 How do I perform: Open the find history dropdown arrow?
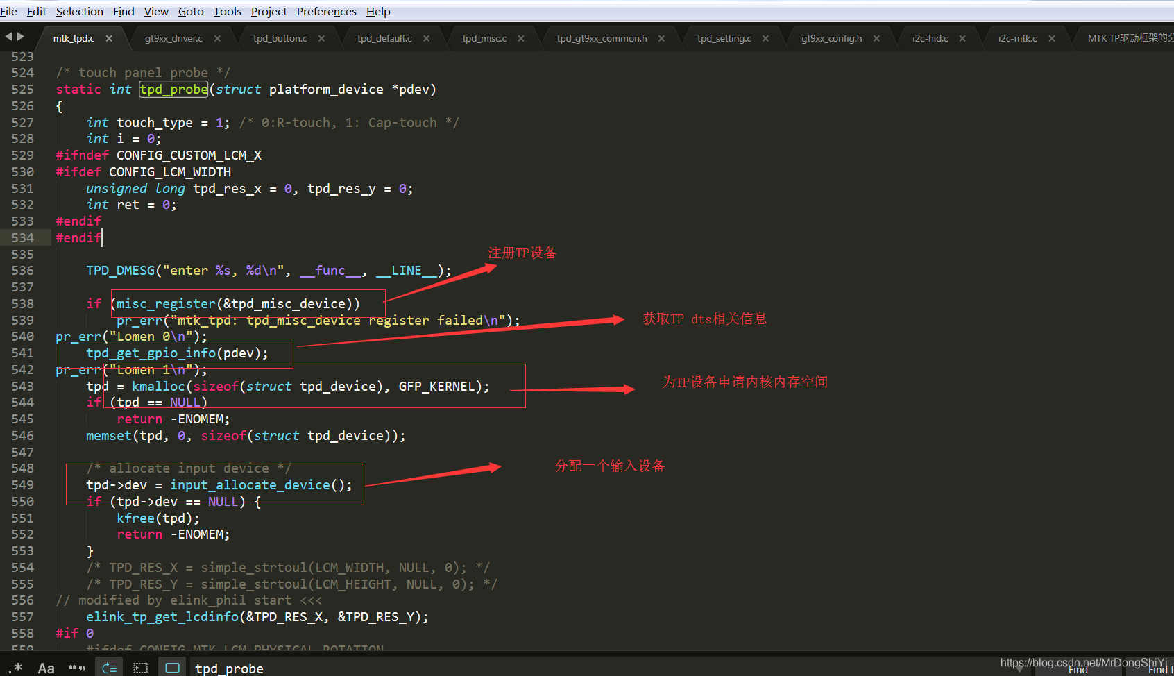pyautogui.click(x=1019, y=669)
